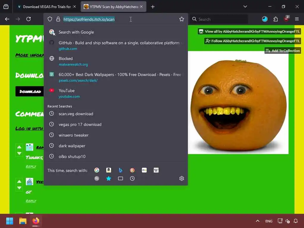Open notifications bell in taskbar
This screenshot has width=304, height=228.
pyautogui.click(x=295, y=221)
